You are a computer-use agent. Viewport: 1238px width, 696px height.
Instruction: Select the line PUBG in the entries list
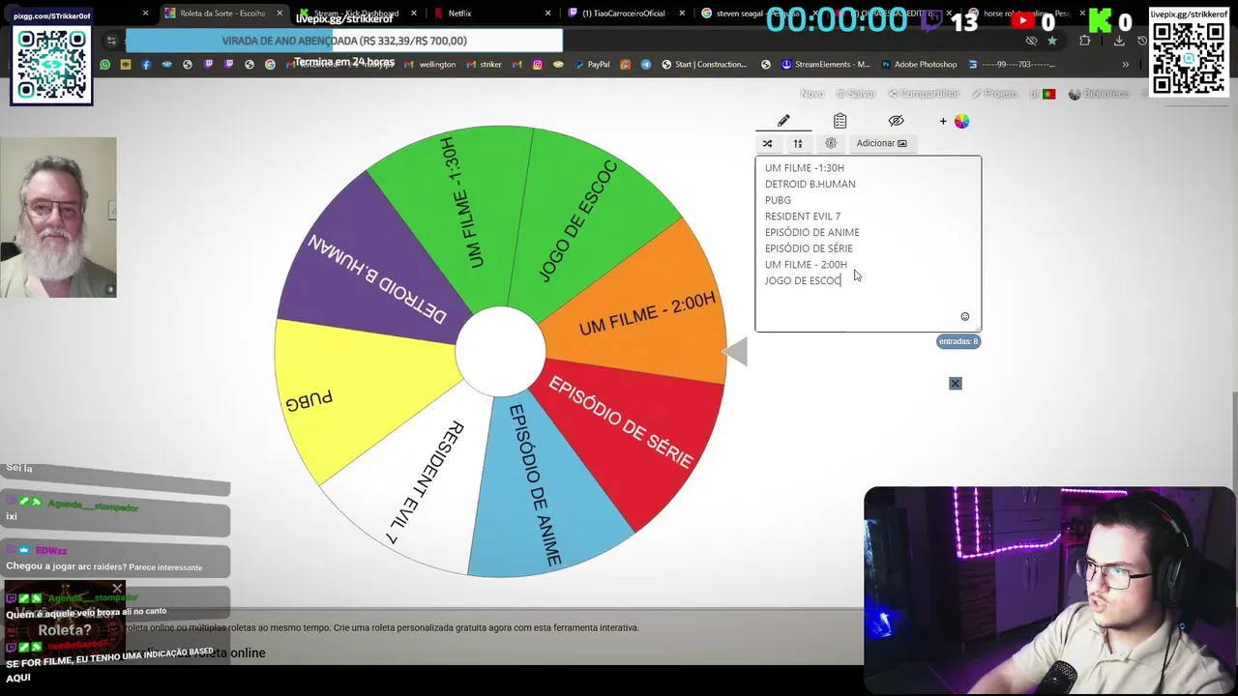pyautogui.click(x=778, y=200)
